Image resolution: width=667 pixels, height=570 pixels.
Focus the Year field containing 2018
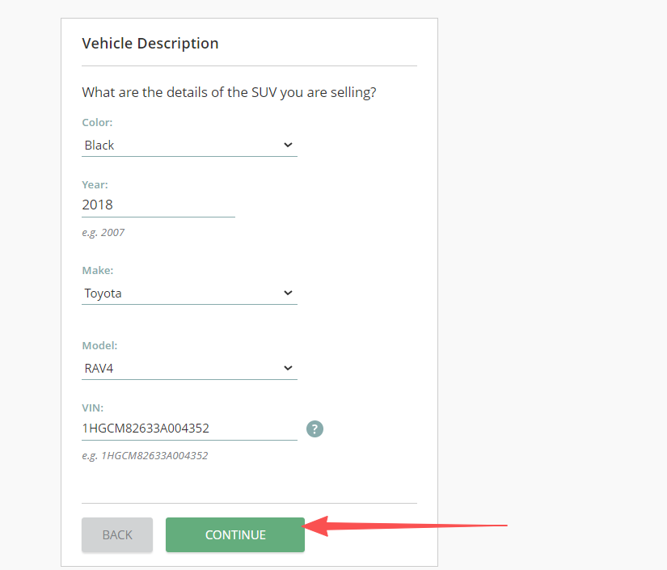pos(158,205)
